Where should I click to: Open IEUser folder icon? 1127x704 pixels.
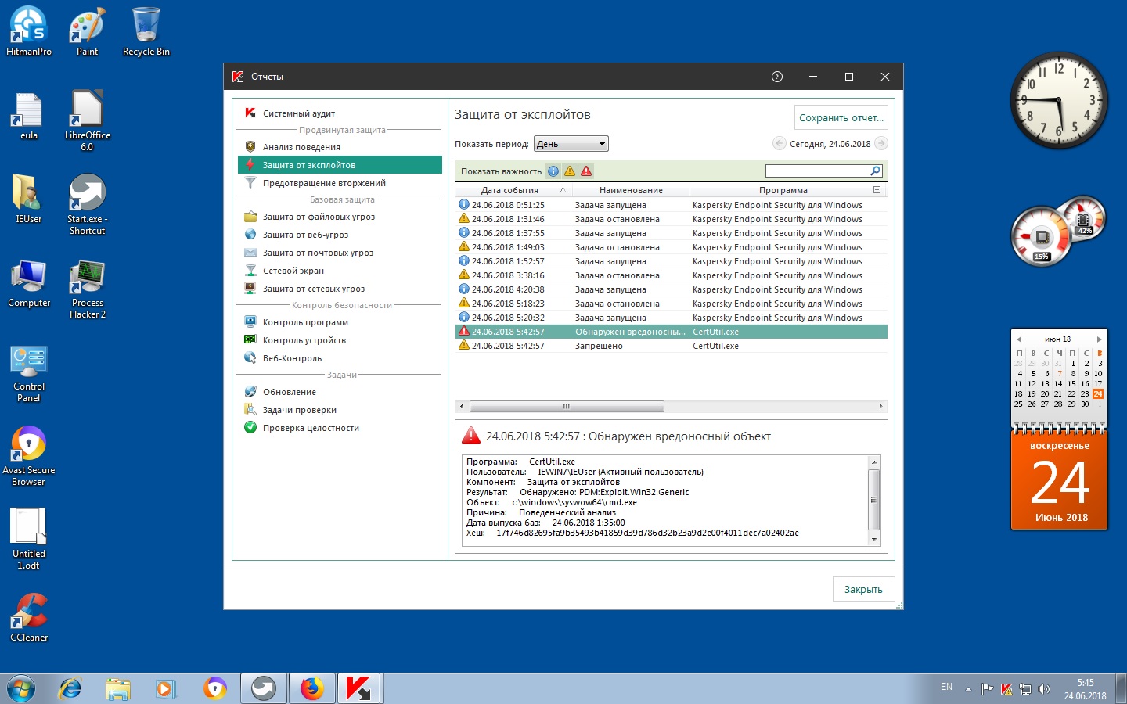click(x=29, y=199)
